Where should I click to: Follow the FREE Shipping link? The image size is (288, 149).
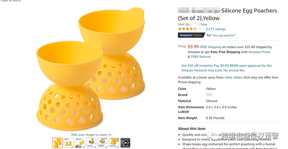pyautogui.click(x=210, y=47)
